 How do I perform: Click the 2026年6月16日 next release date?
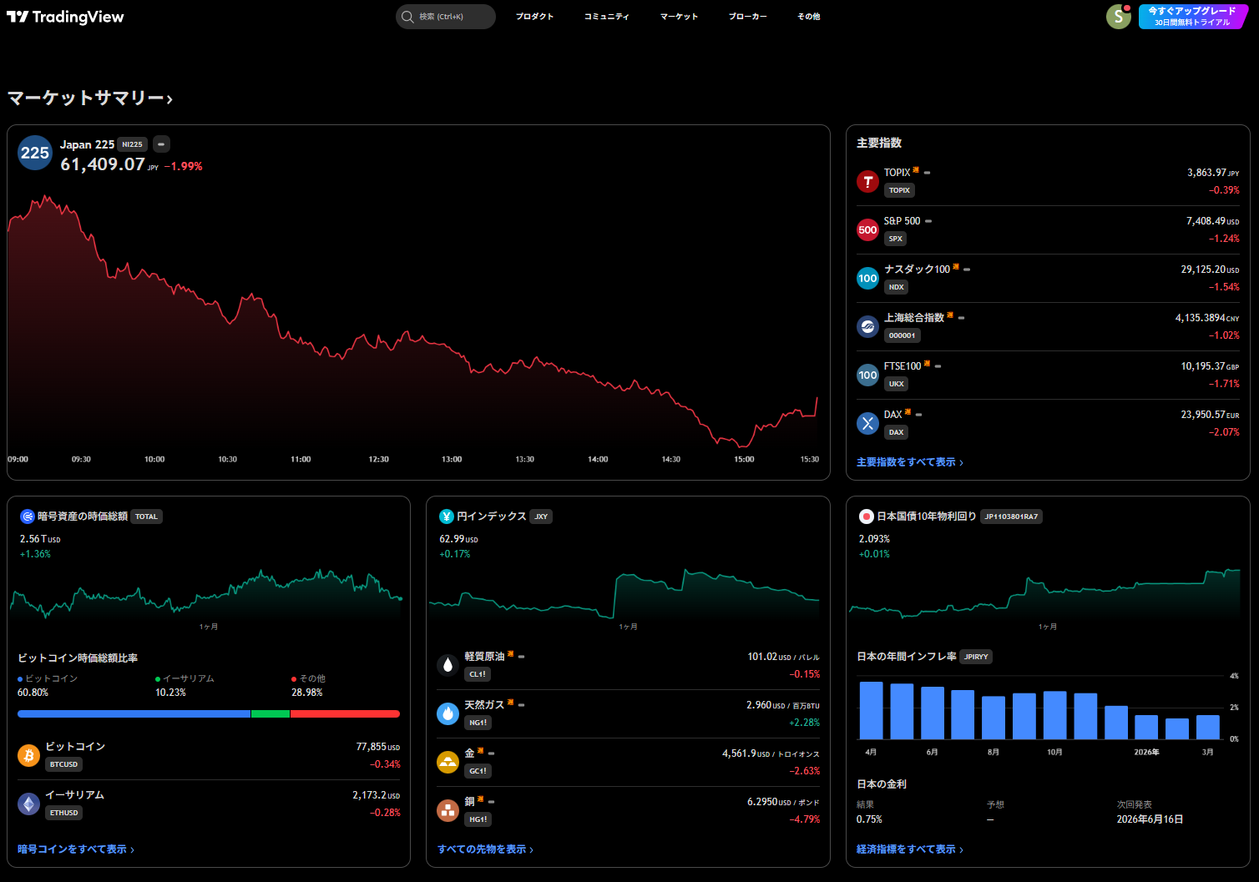coord(1150,819)
